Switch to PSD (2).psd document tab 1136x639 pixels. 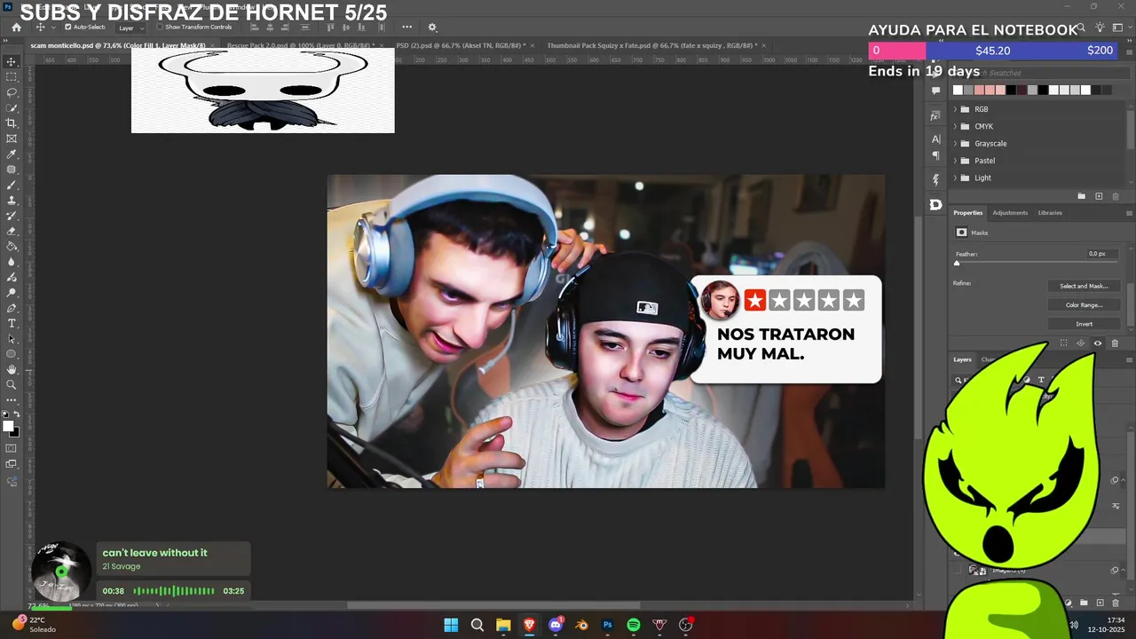(461, 45)
